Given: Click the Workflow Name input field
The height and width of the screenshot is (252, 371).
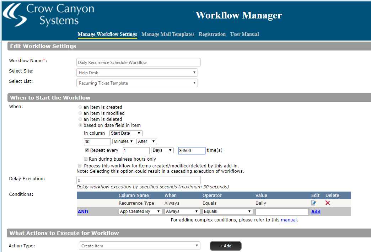Looking at the screenshot, I should (139, 62).
